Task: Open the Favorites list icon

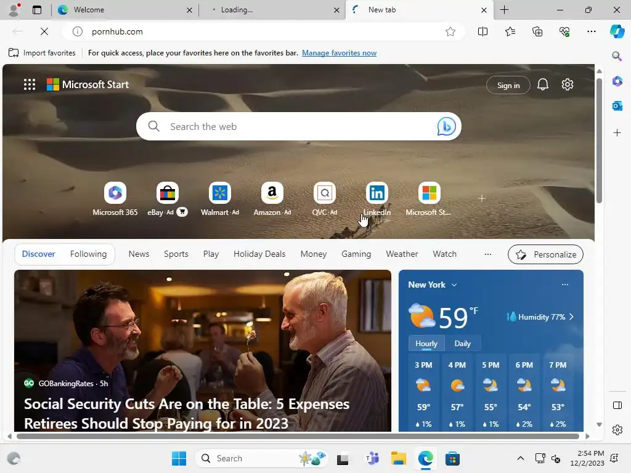Action: pos(510,31)
